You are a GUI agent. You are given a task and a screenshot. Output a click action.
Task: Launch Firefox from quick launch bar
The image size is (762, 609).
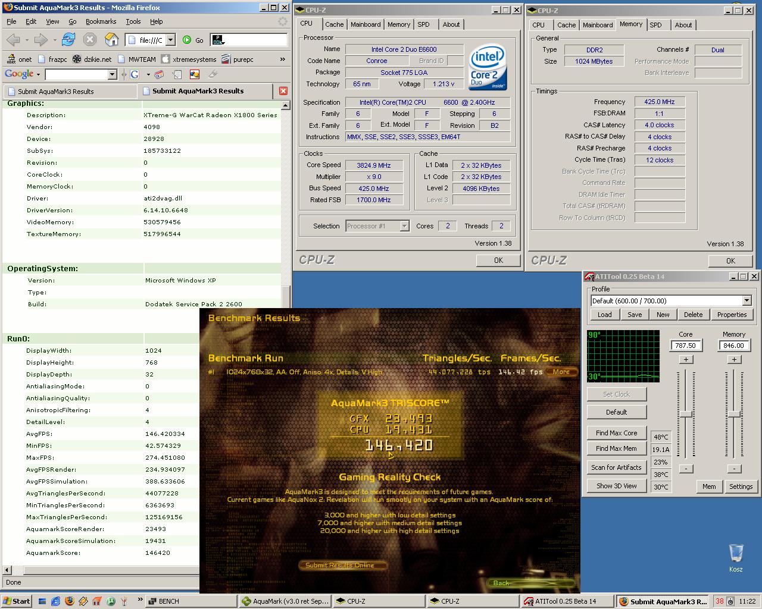tap(69, 601)
